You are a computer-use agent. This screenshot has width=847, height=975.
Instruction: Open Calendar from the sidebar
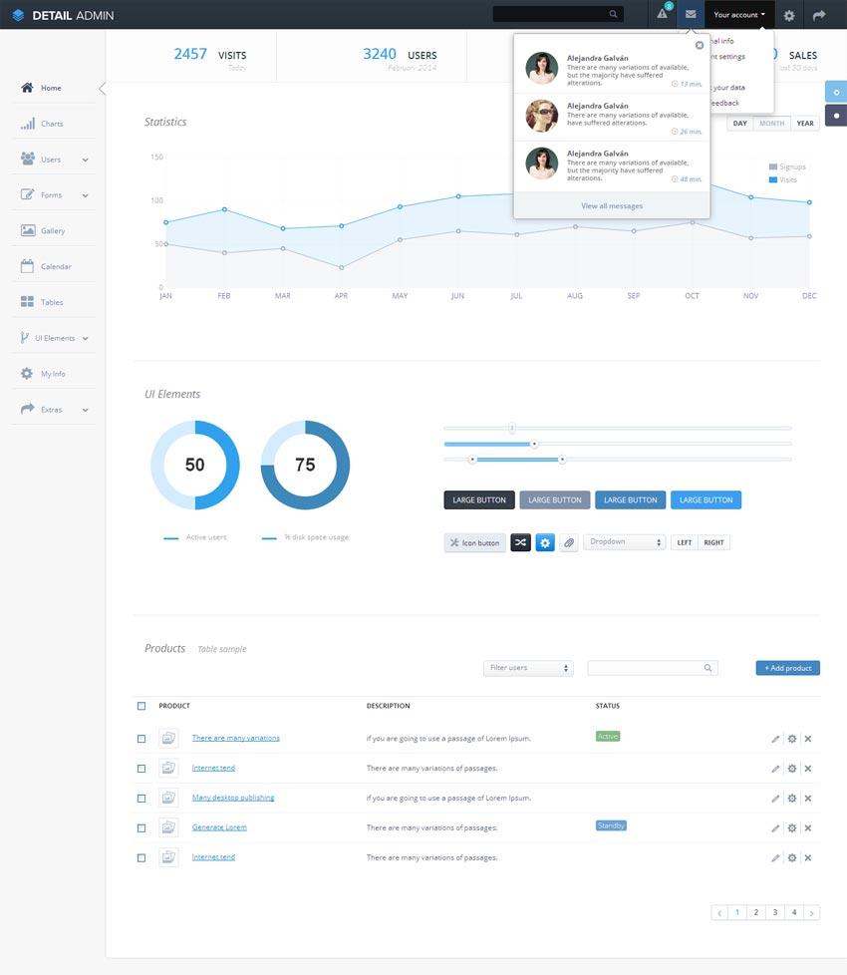pyautogui.click(x=55, y=266)
